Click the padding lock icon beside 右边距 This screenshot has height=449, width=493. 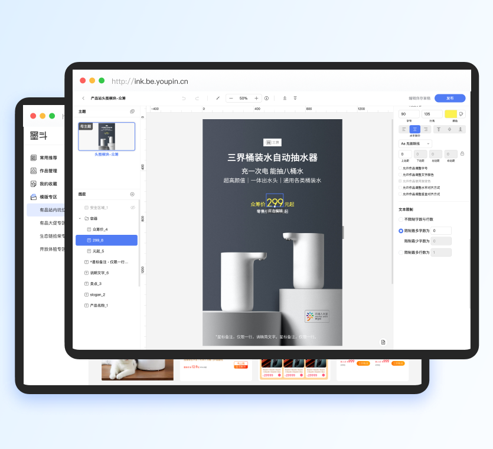pyautogui.click(x=462, y=153)
